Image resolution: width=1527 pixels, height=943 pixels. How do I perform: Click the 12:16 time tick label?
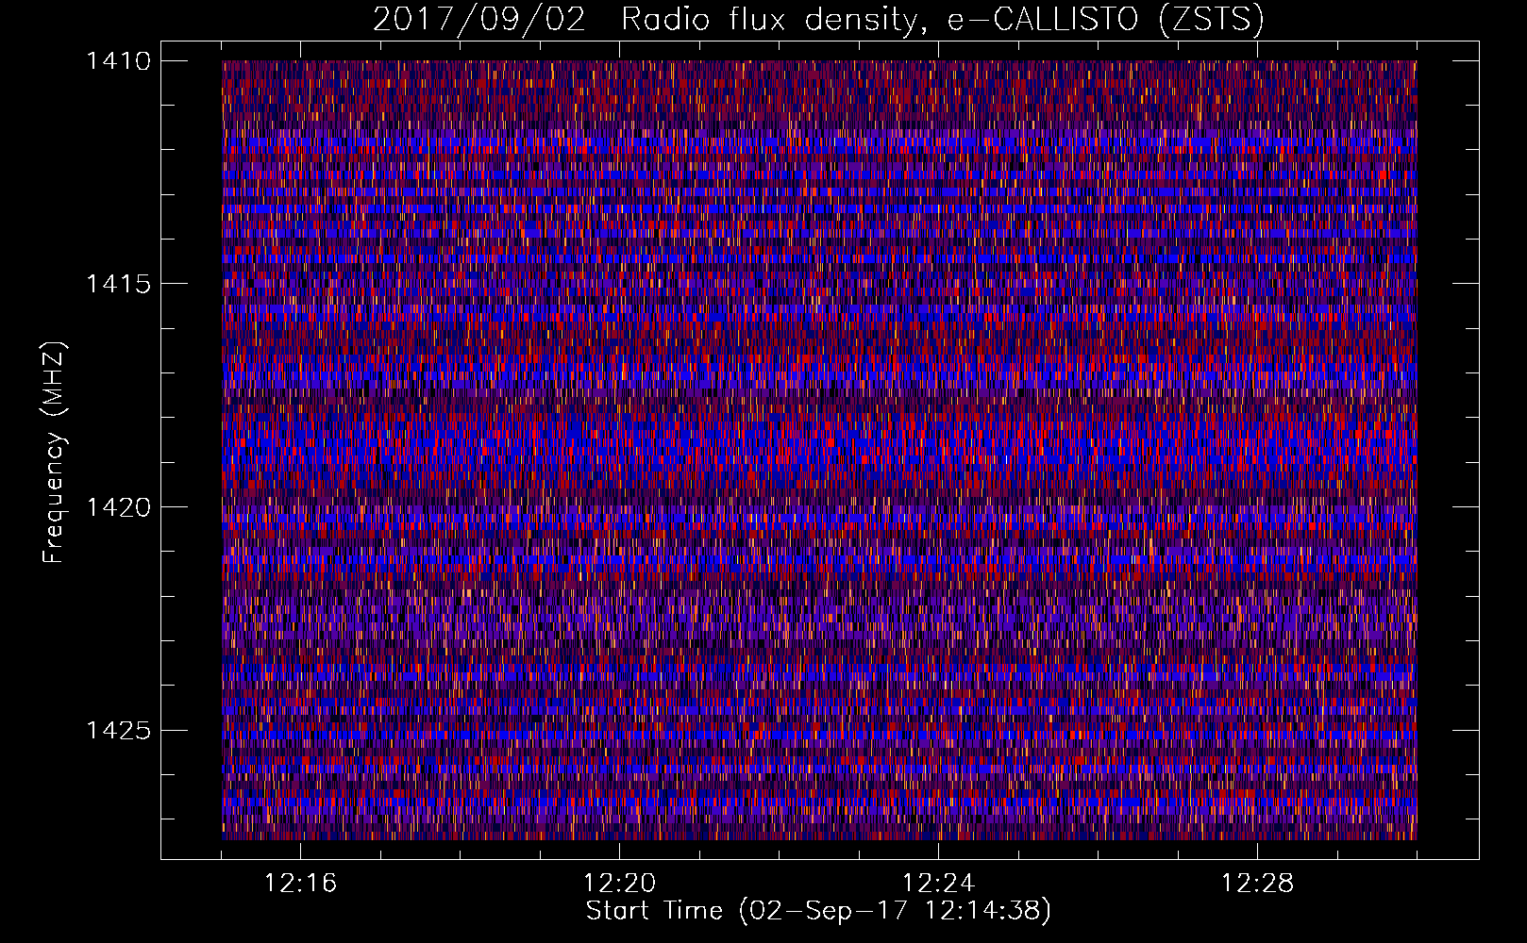click(300, 884)
